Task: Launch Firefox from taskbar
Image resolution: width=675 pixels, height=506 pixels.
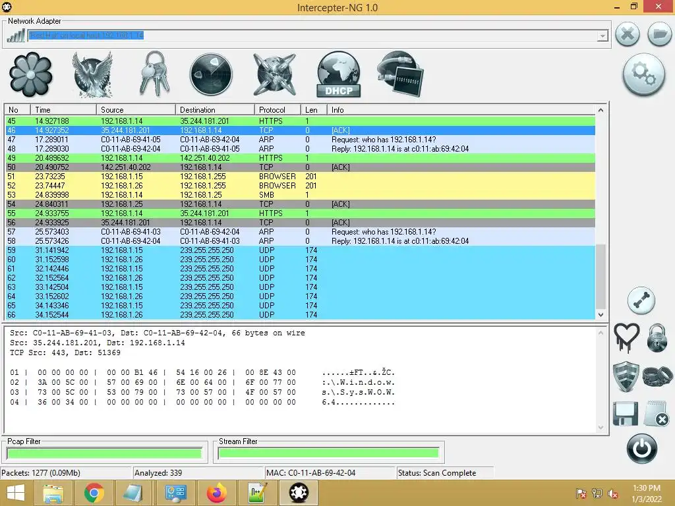Action: pyautogui.click(x=216, y=493)
